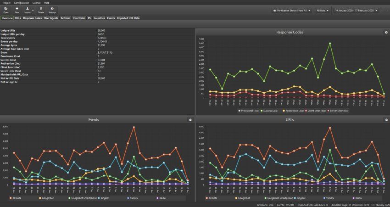Open Response Codes chart gear settings

(386, 32)
